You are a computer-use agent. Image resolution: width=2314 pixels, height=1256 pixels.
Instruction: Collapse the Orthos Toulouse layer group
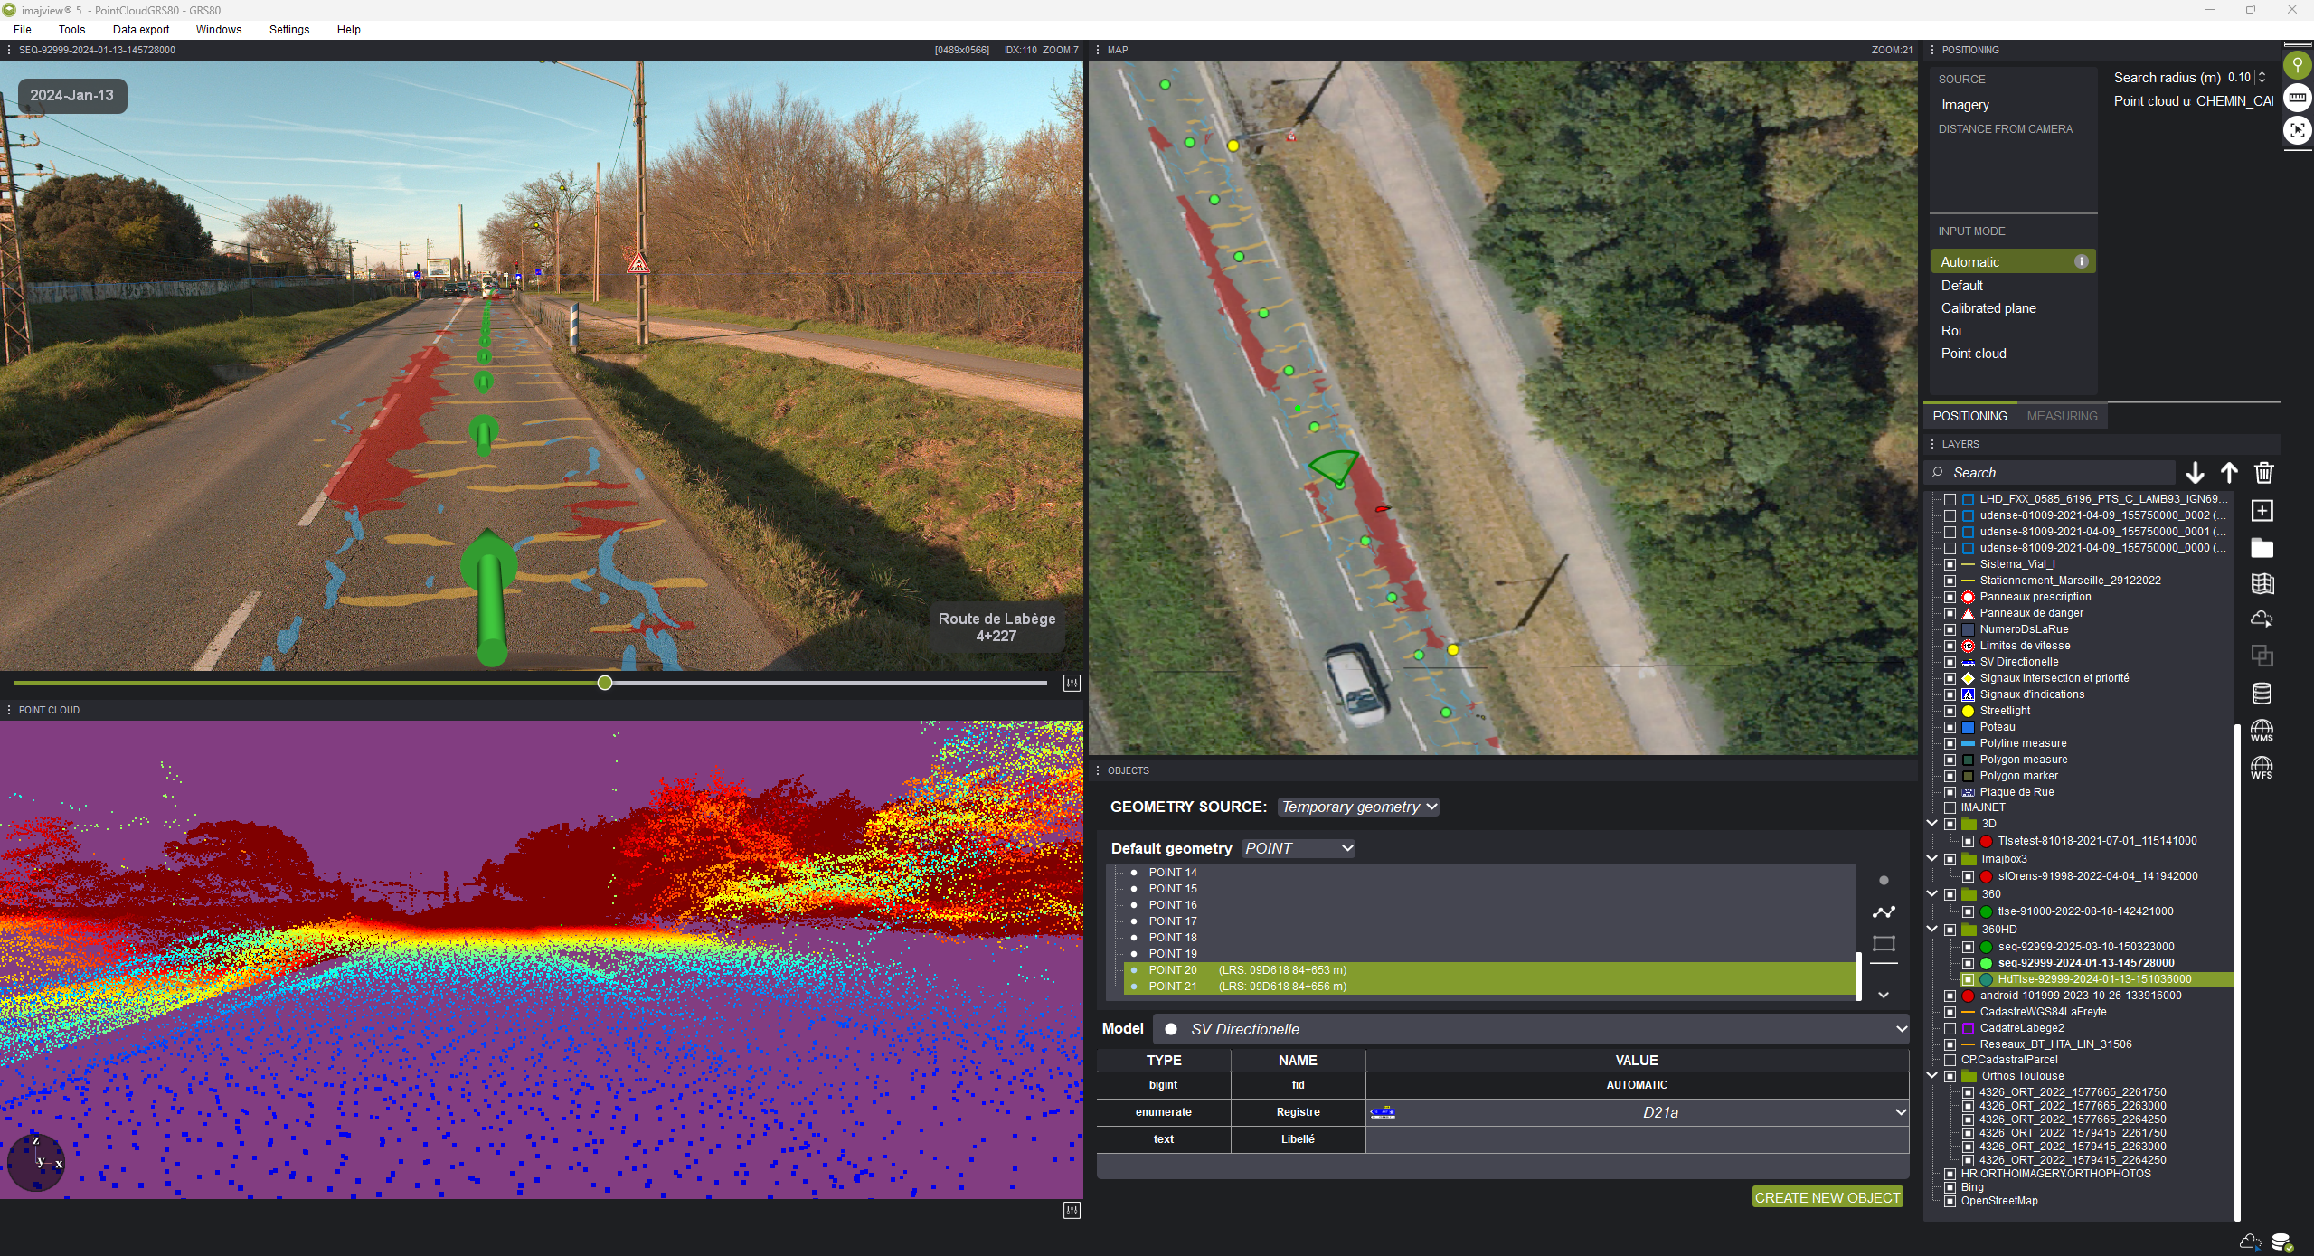pos(1931,1075)
